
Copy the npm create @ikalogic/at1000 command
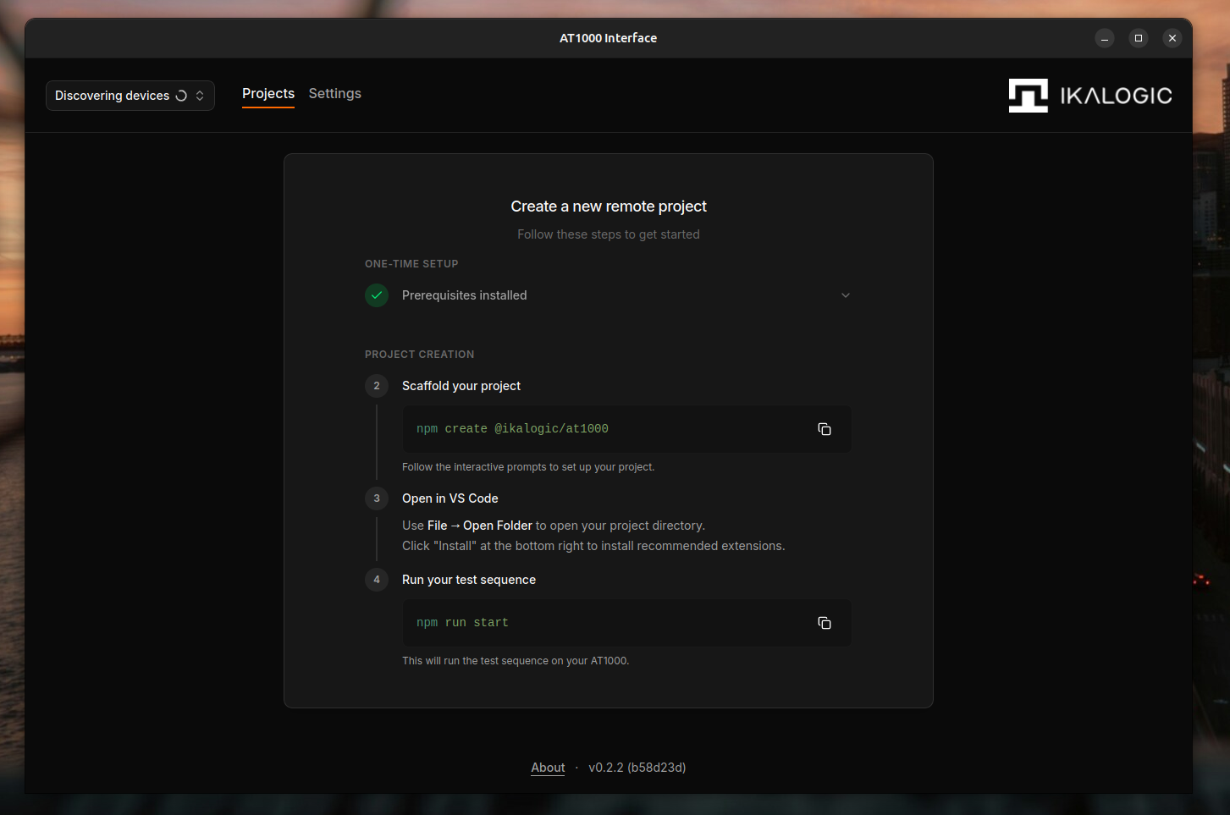(824, 429)
